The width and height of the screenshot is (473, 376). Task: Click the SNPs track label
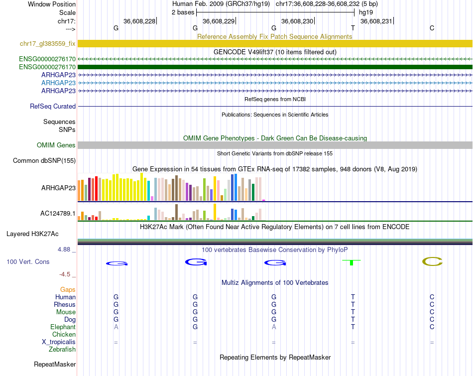[67, 129]
